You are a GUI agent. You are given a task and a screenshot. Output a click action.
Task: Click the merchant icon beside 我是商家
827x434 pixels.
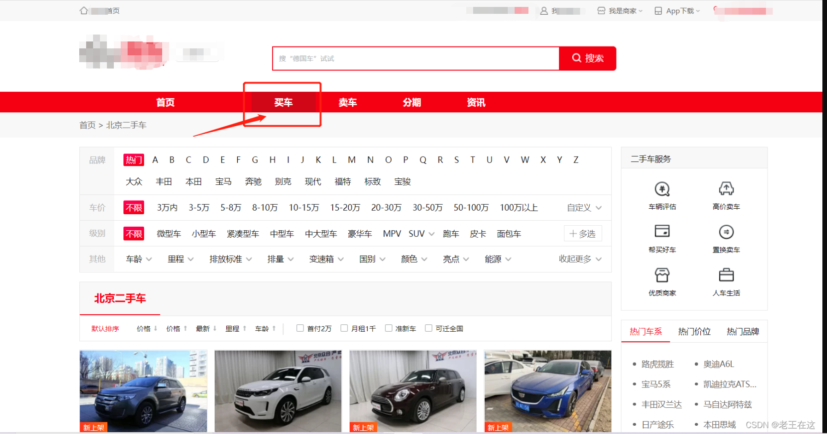pos(601,11)
